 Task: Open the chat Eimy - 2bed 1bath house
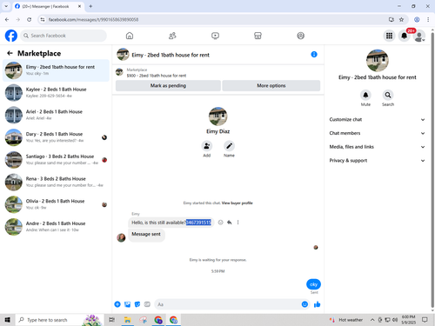pyautogui.click(x=56, y=70)
